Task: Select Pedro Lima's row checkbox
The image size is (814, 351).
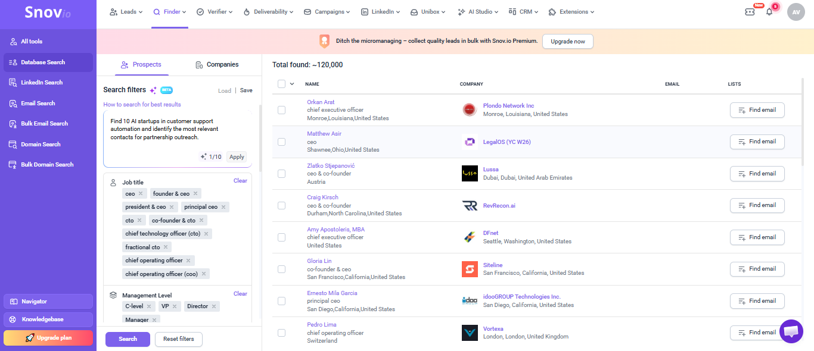Action: tap(281, 333)
